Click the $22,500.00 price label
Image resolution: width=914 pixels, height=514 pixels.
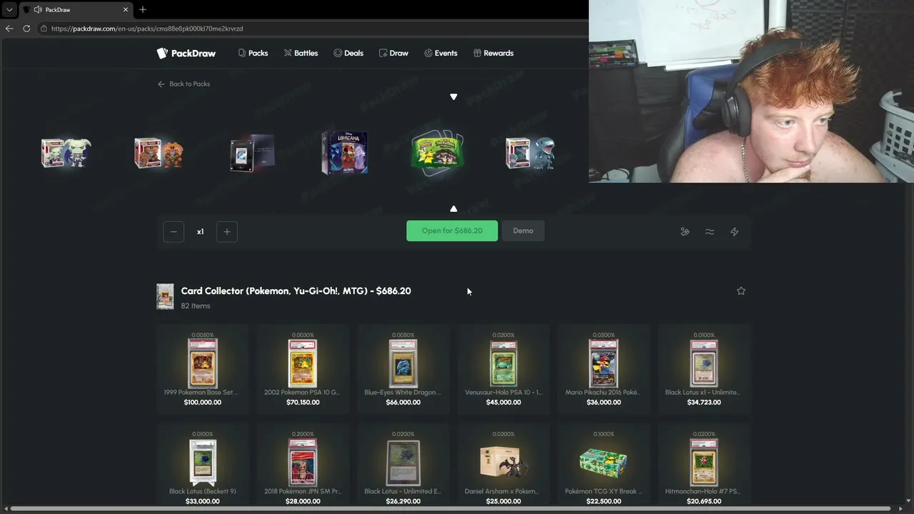click(603, 501)
